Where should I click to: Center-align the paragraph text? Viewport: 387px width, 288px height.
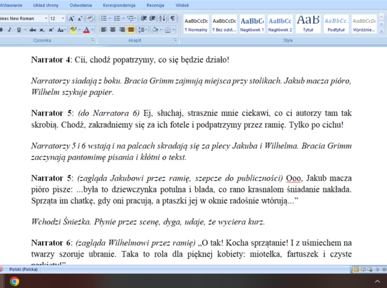112,29
